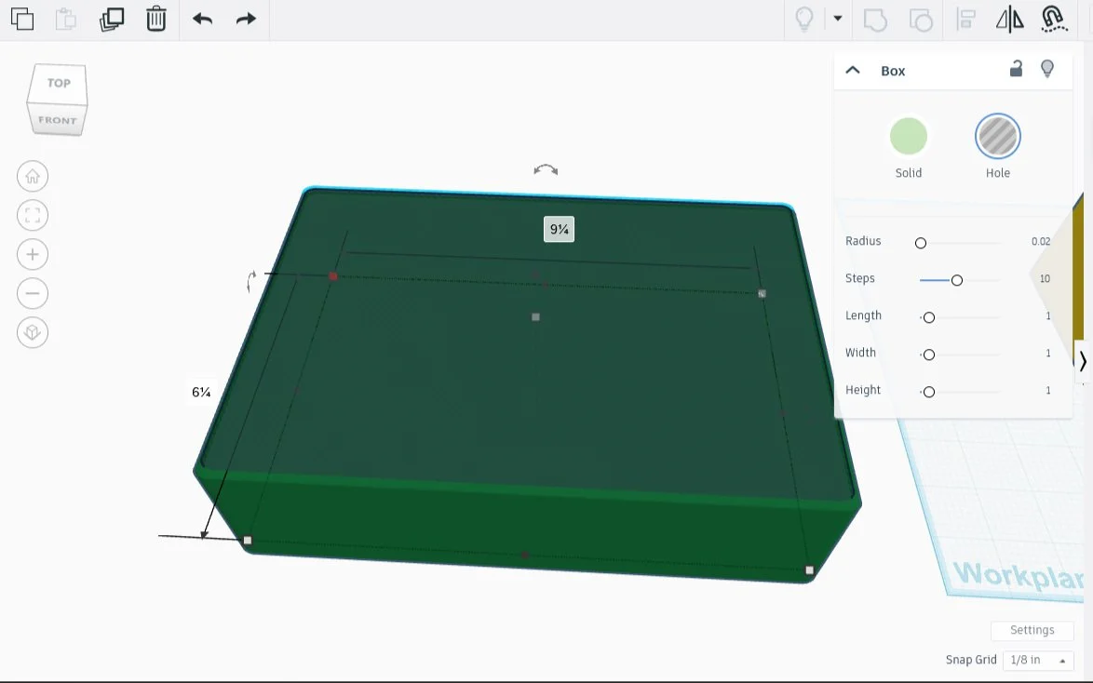Adjust the Length slider handle
The image size is (1093, 683).
(928, 318)
